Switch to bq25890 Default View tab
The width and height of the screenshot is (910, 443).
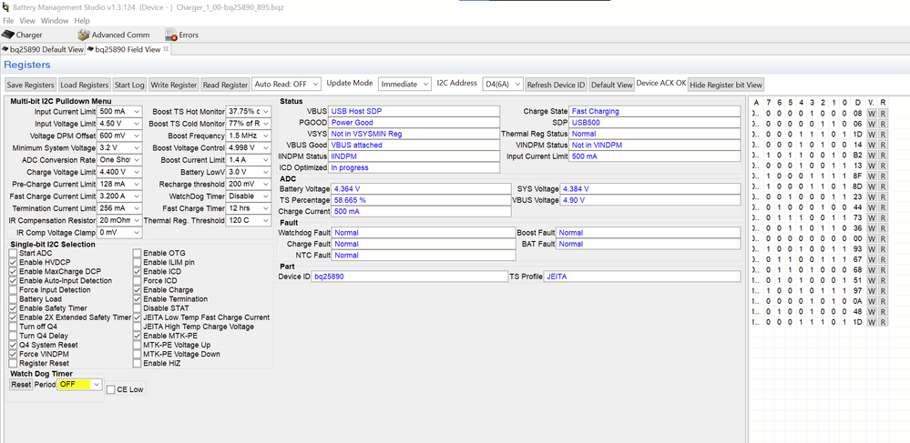(44, 49)
